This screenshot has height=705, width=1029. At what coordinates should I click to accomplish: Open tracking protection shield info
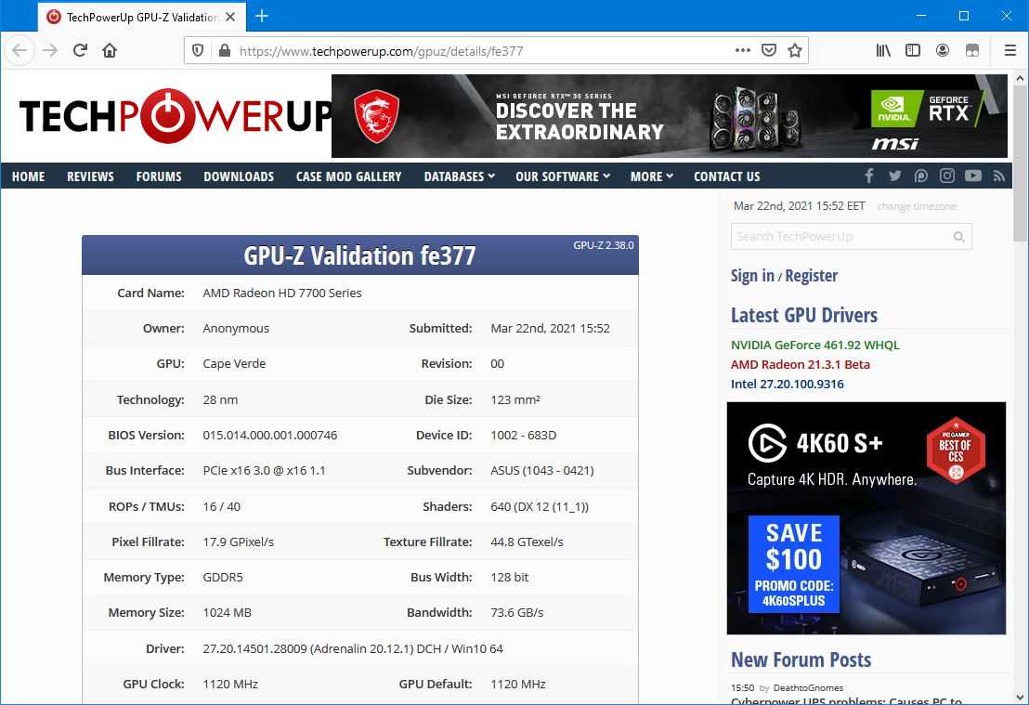198,50
